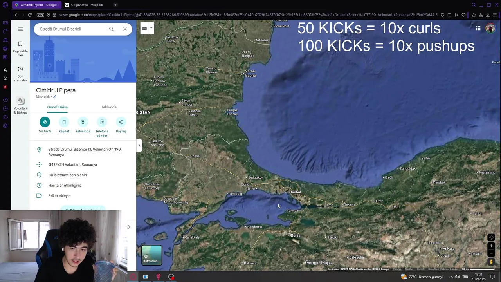Open a new browser tab
Viewport: 501px width, 282px height.
[115, 5]
